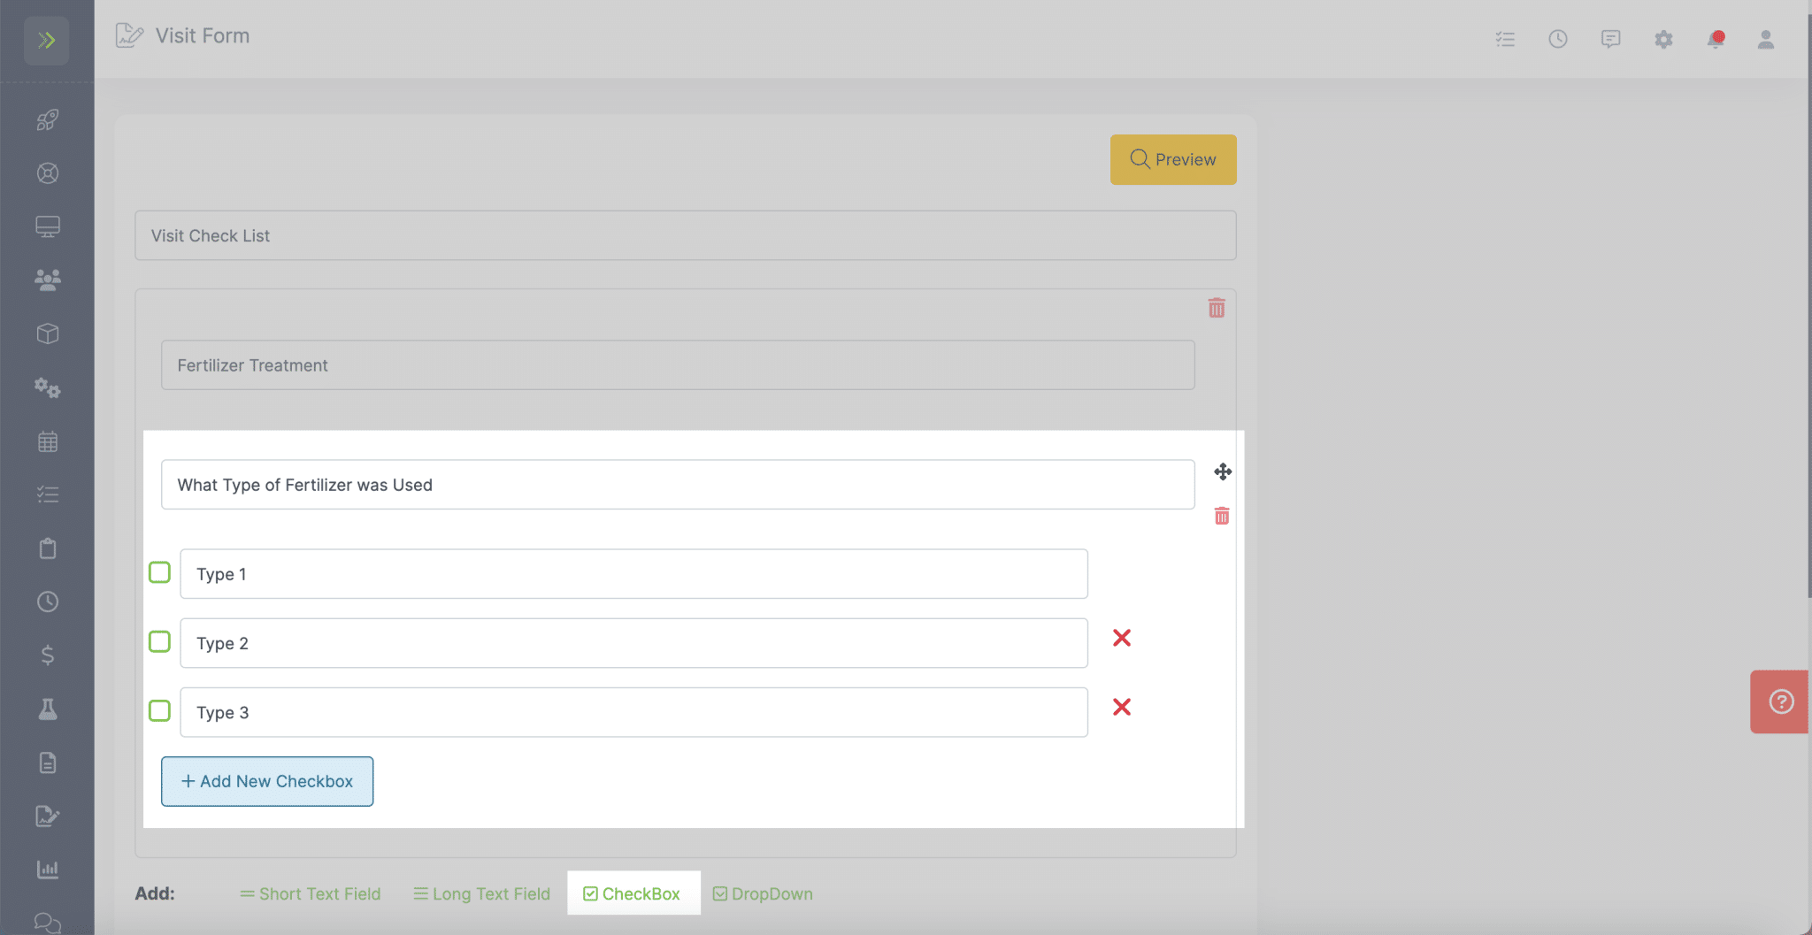Click Add New Checkbox

click(266, 781)
